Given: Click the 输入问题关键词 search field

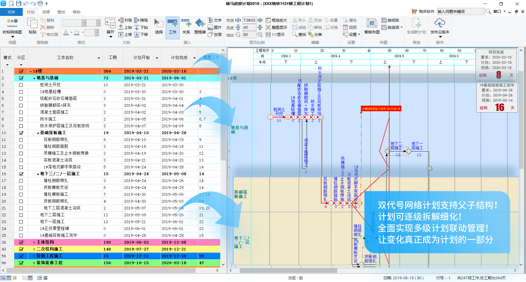Looking at the screenshot, I should coord(460,11).
